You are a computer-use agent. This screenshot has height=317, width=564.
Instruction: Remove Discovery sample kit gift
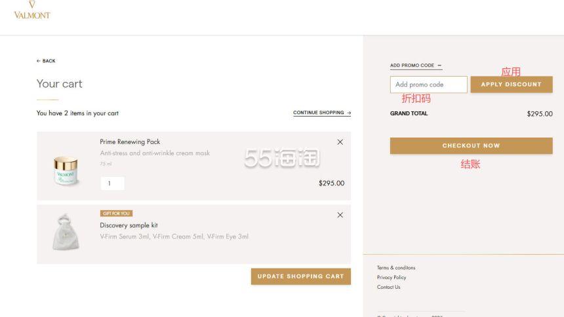(x=340, y=215)
